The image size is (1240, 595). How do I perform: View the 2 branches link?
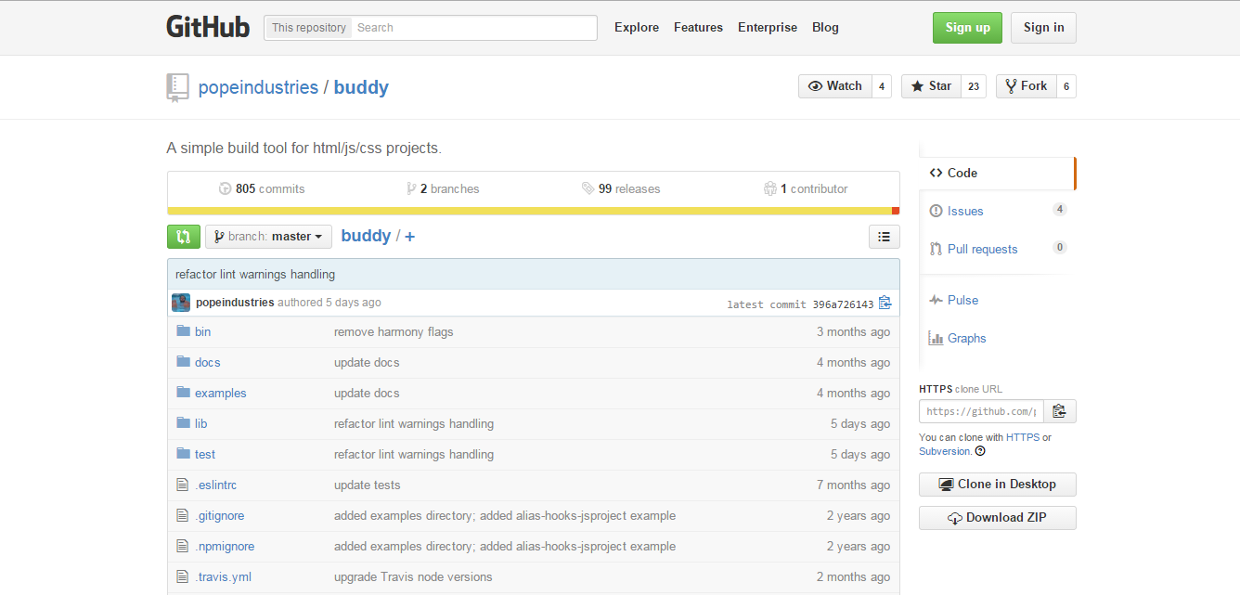443,188
